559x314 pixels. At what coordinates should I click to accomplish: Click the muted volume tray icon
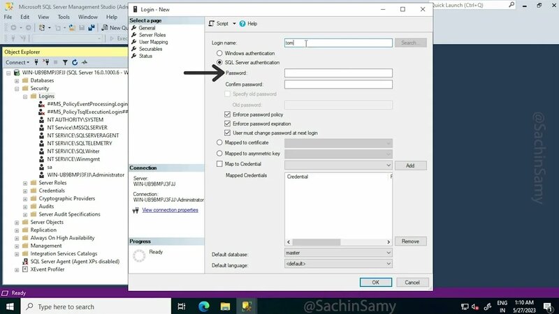tap(475, 306)
